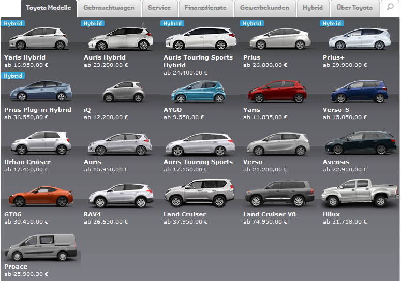Click the blue Verso-S car image
Screen dimensions: 401x281
[360, 92]
